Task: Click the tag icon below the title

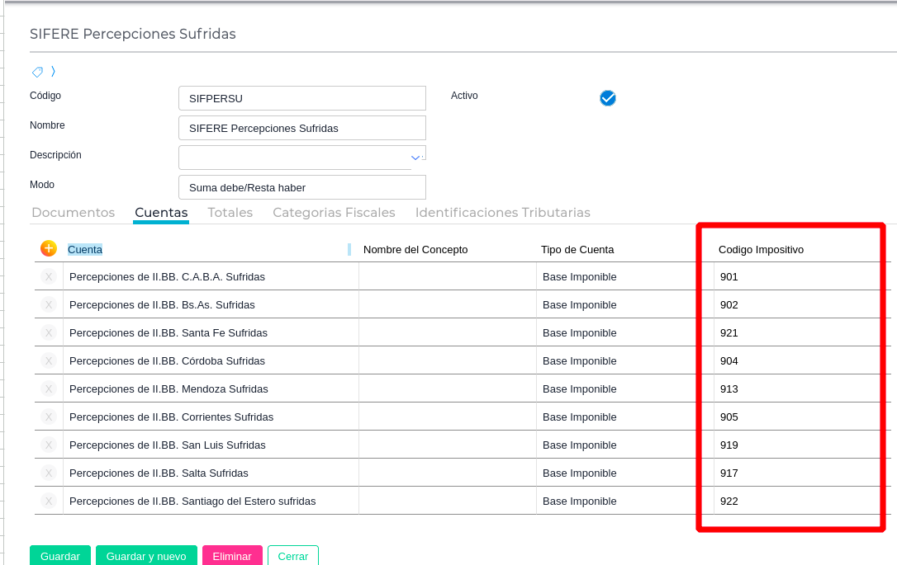Action: (37, 72)
